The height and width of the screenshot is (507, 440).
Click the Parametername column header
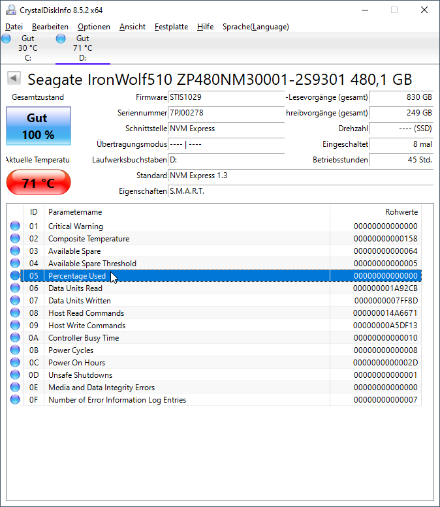[x=187, y=212]
